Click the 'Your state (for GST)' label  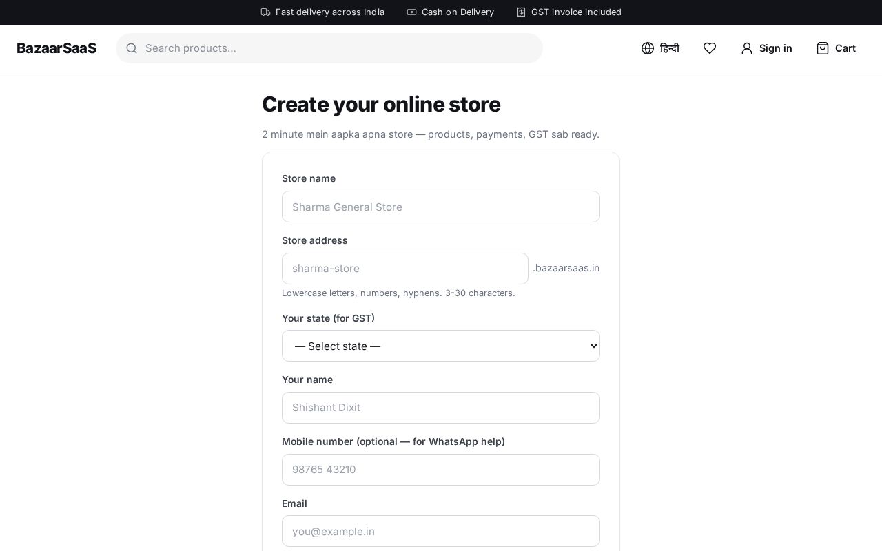pos(328,318)
